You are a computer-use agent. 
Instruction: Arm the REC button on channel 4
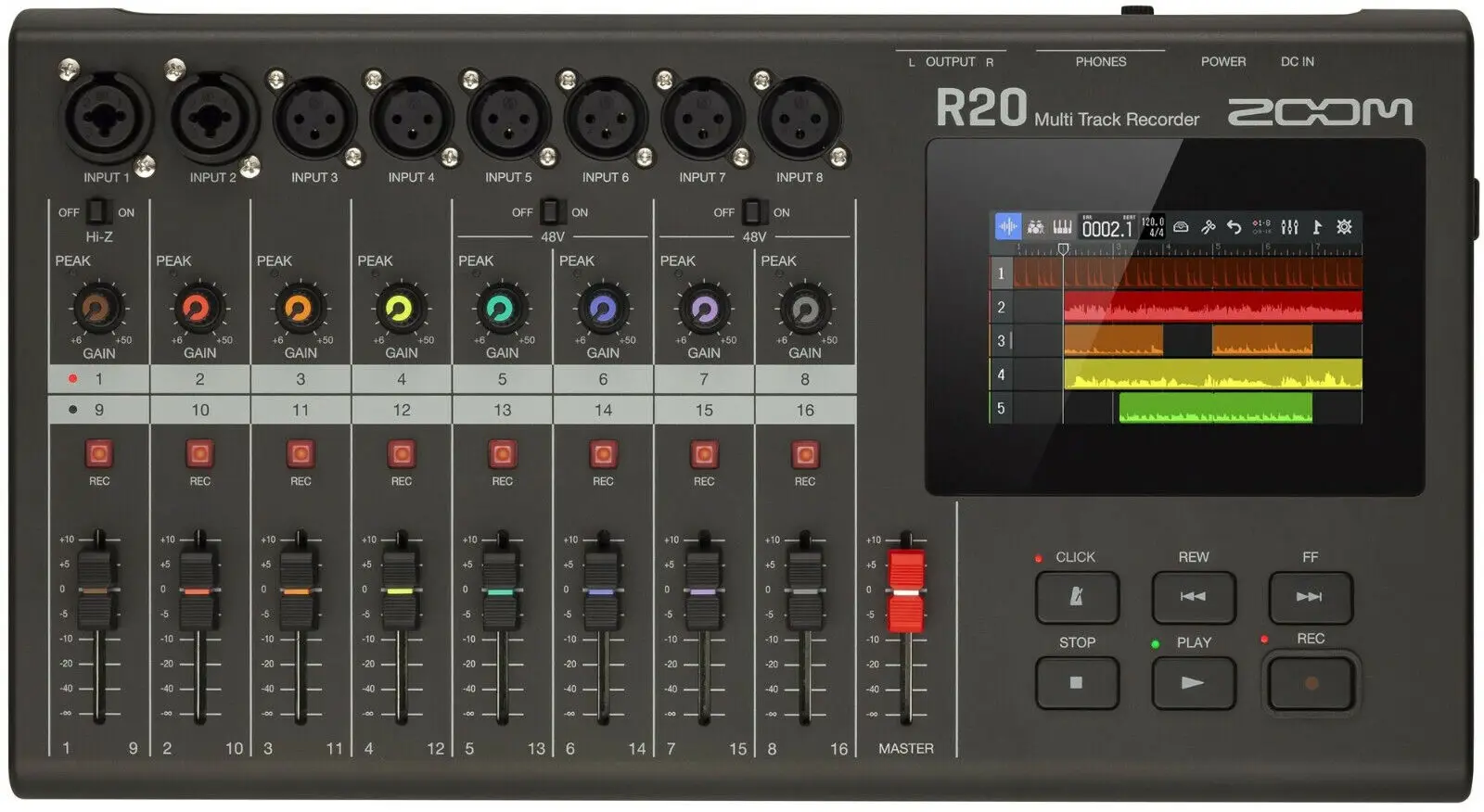point(402,454)
